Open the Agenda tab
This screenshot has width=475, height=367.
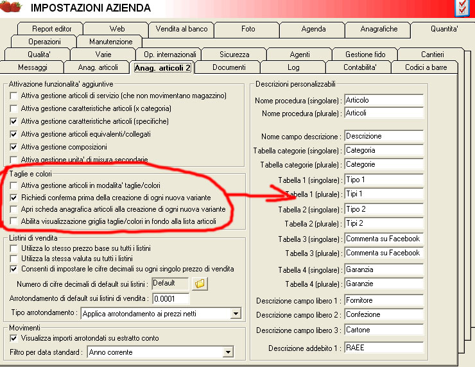313,29
